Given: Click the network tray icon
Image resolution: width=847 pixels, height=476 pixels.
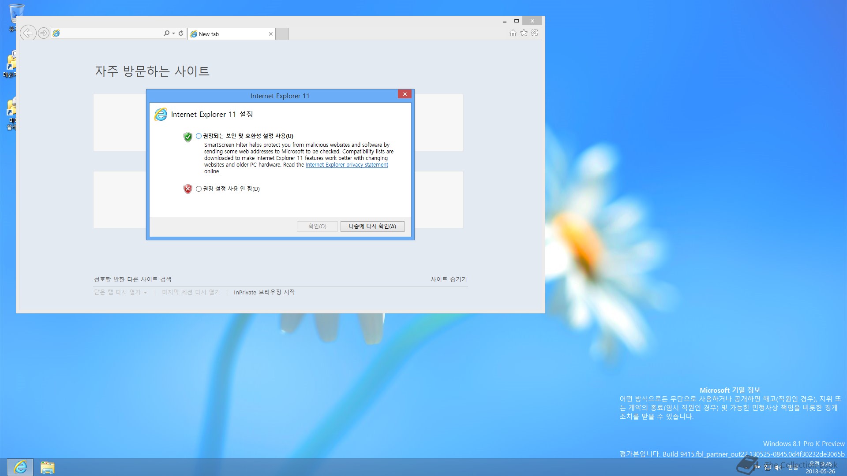Looking at the screenshot, I should [768, 468].
